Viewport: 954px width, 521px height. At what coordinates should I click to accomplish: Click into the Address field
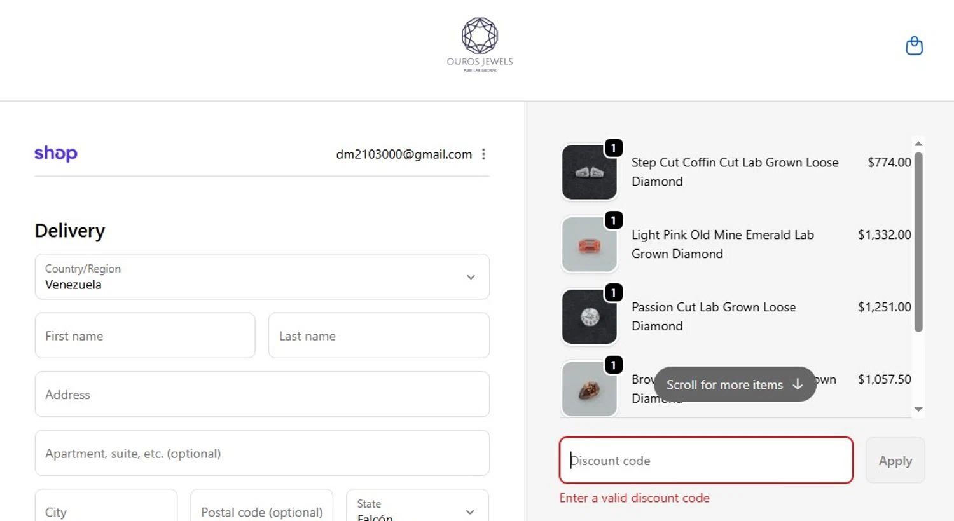262,395
